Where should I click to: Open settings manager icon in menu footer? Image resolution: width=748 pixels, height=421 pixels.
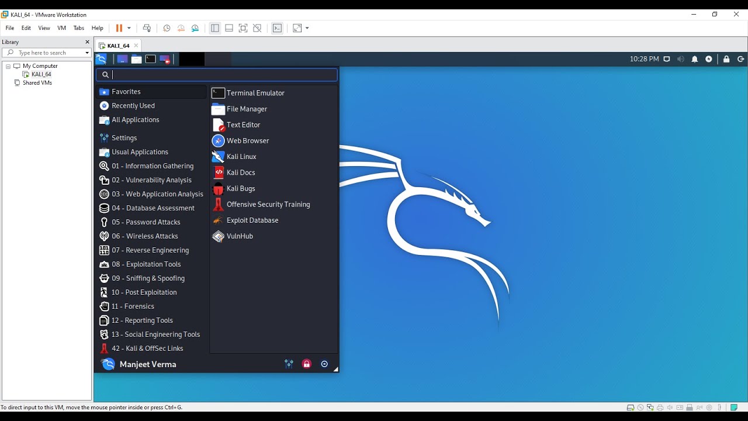[289, 364]
